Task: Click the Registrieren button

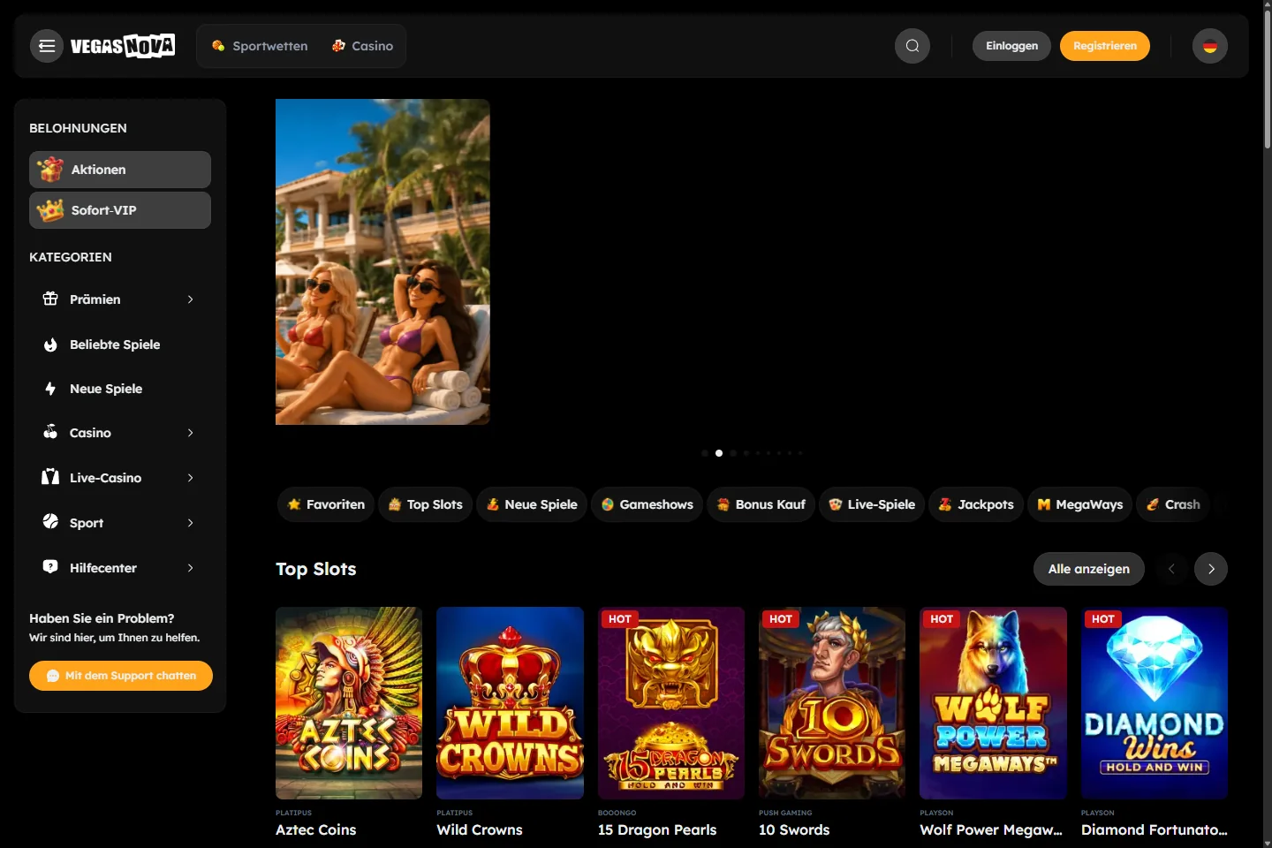Action: [1105, 46]
